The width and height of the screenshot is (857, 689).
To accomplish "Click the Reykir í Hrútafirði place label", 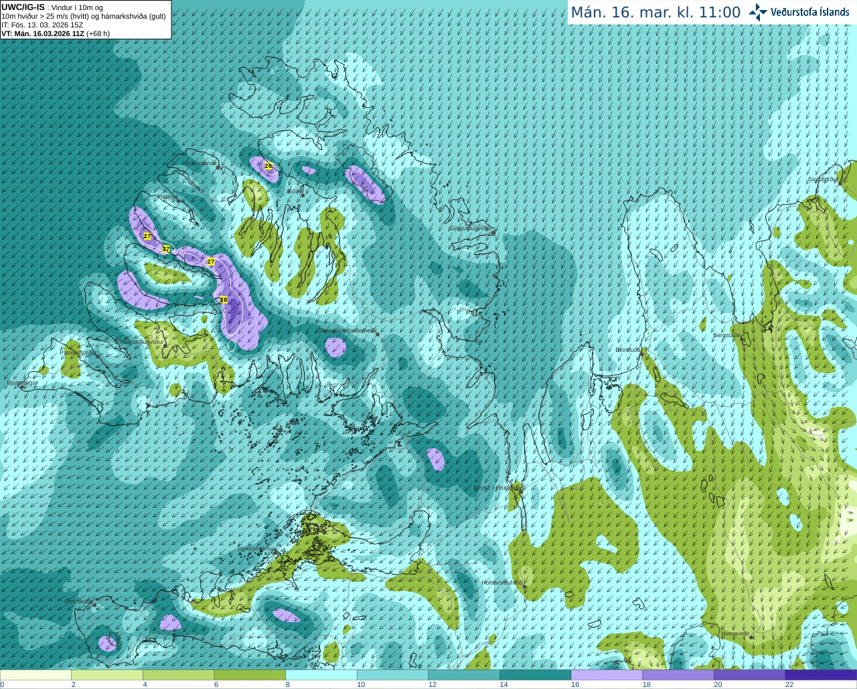I will [x=497, y=488].
